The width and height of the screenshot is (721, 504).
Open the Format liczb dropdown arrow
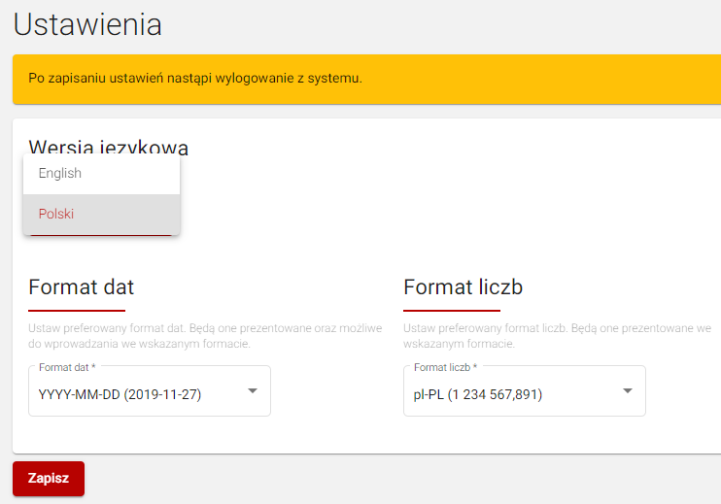[628, 391]
